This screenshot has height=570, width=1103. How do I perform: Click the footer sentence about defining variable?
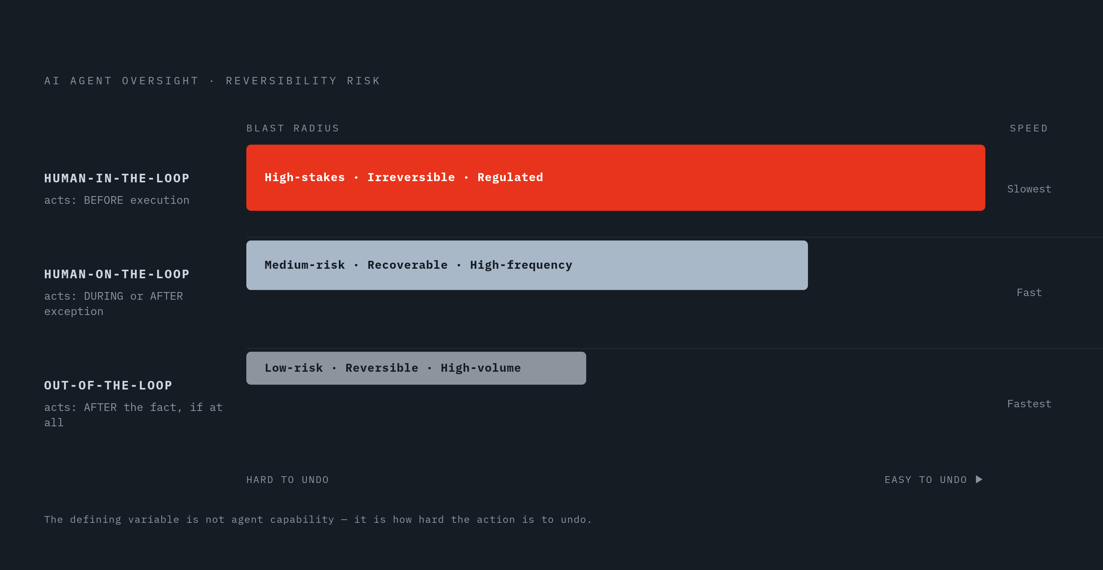318,519
